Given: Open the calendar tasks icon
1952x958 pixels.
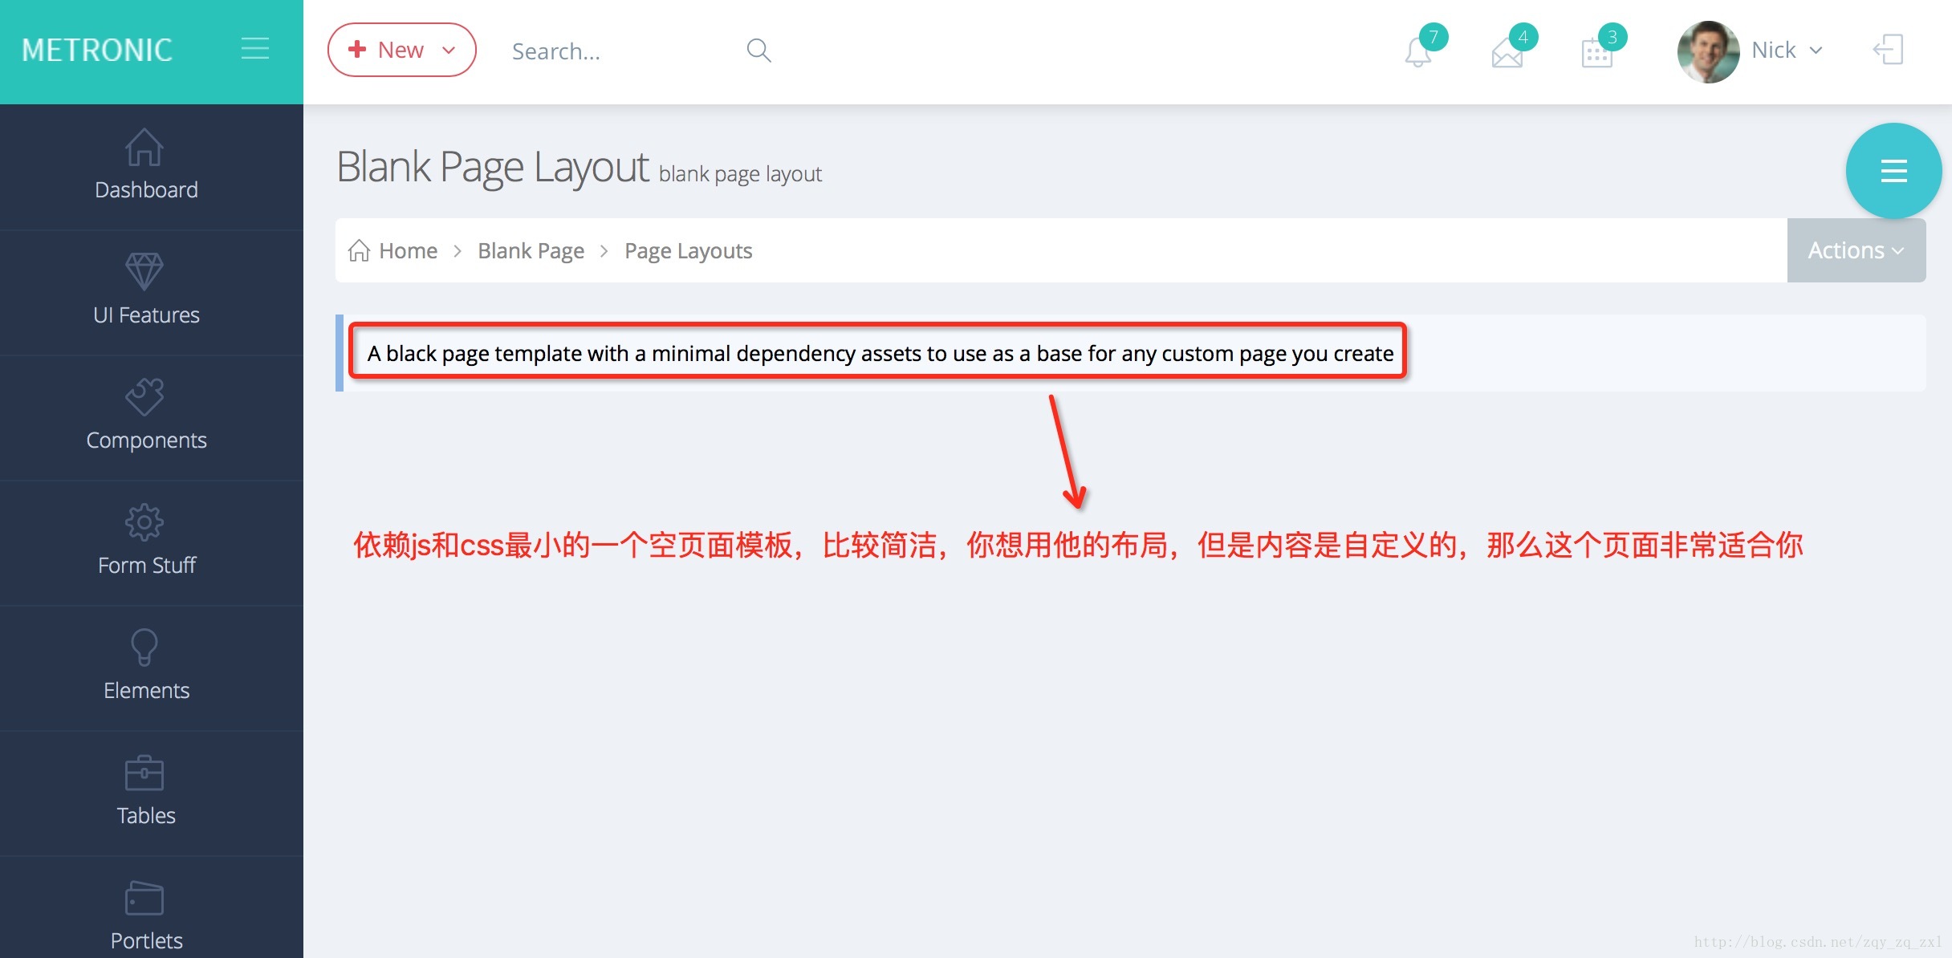Looking at the screenshot, I should 1597,53.
